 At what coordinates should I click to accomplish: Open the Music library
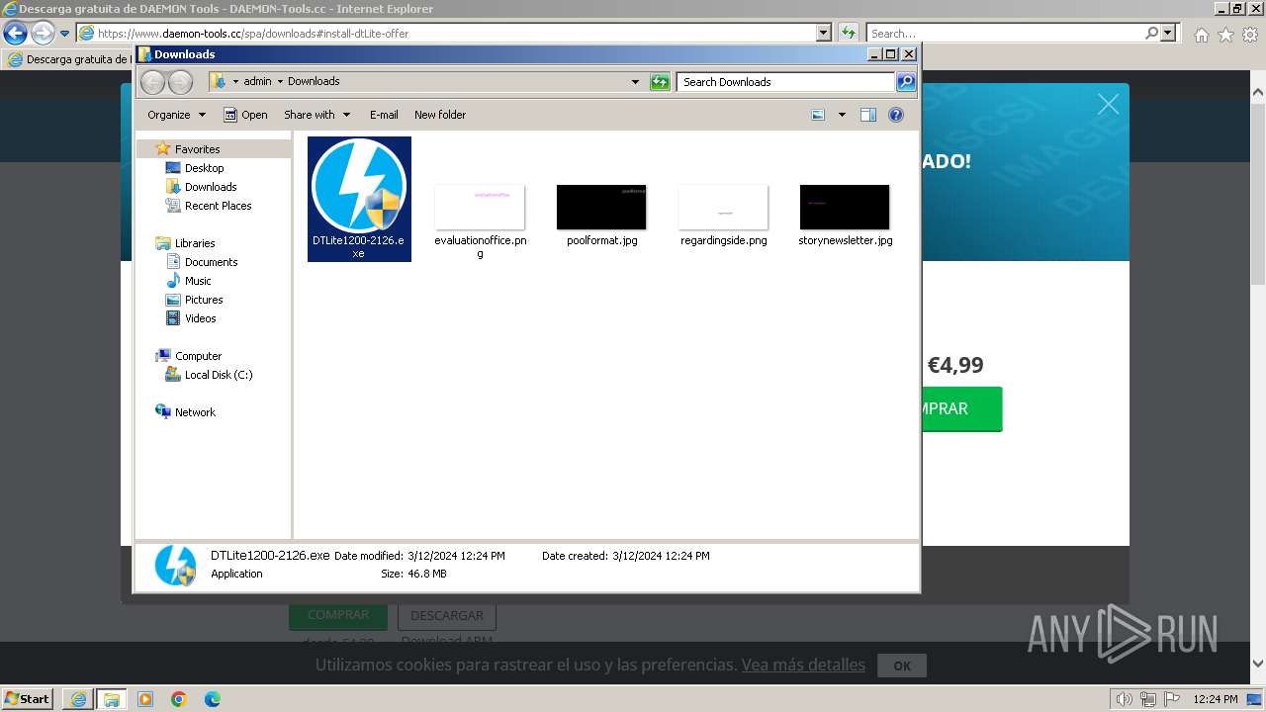click(198, 281)
